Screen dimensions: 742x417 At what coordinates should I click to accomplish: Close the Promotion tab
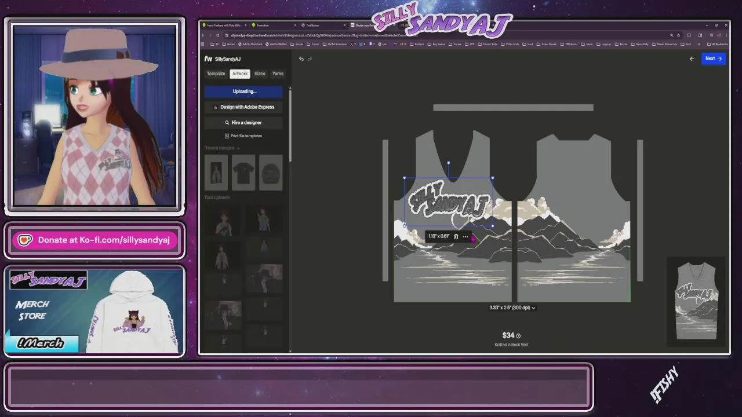(295, 25)
